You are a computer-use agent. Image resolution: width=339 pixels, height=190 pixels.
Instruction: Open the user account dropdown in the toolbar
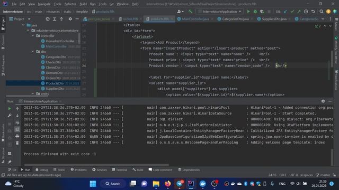point(180,12)
